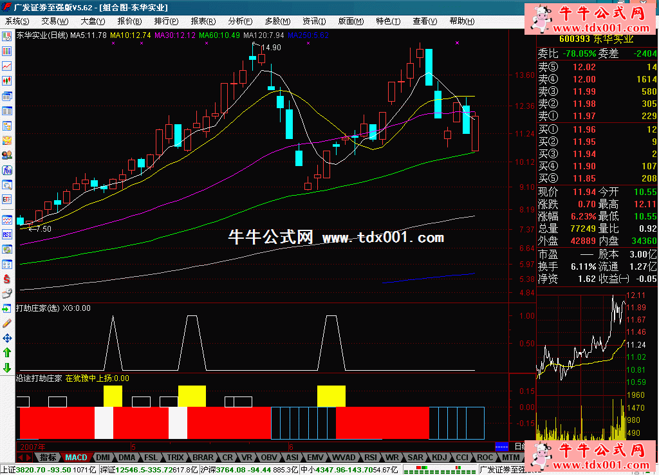Select the EMV indicator tab

click(x=315, y=458)
